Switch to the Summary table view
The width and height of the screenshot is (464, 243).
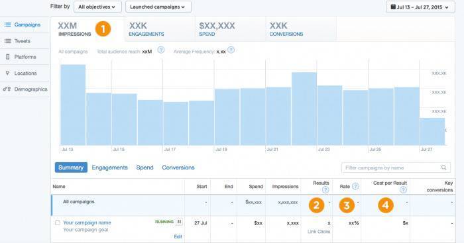[x=71, y=168]
